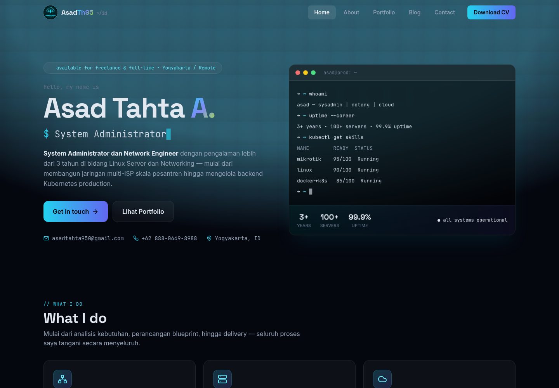Image resolution: width=559 pixels, height=388 pixels.
Task: Click the 'kubectl get skills' terminal command
Action: pos(336,137)
